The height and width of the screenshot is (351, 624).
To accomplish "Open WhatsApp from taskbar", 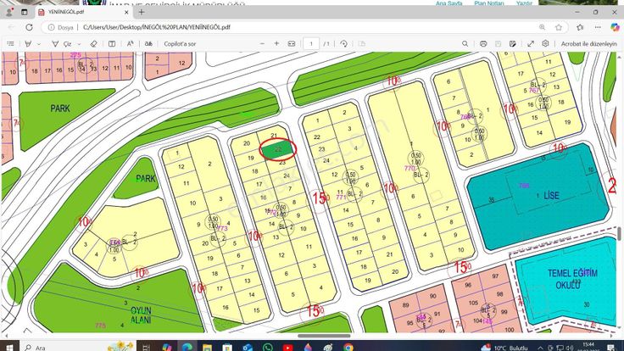I will pyautogui.click(x=267, y=347).
